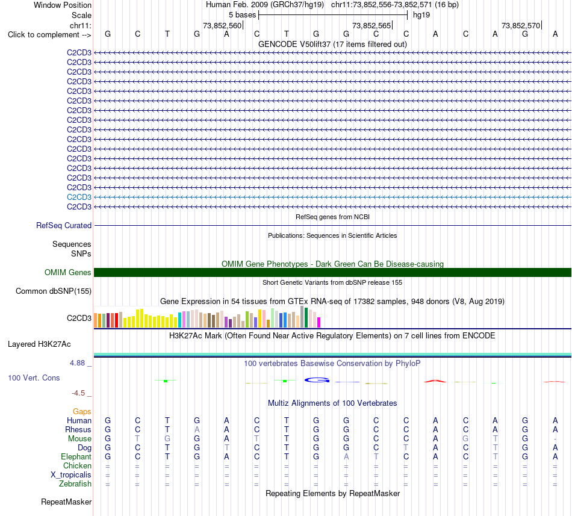Open the '100 vertebrates Basewise Conservation by PhyloP' title
The width and height of the screenshot is (572, 516).
332,364
